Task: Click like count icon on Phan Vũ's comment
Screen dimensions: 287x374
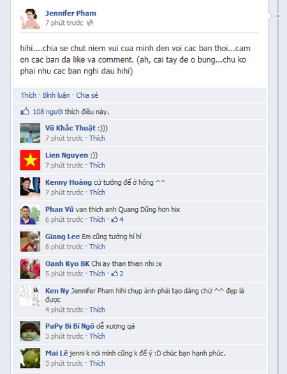Action: 115,219
